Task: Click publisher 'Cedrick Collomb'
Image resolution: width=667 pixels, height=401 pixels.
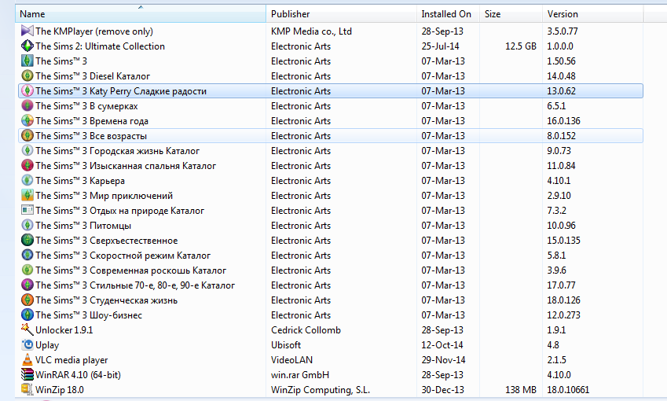Action: [306, 330]
